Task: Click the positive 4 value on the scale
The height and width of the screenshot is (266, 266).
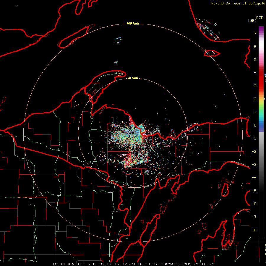Action: 255,73
